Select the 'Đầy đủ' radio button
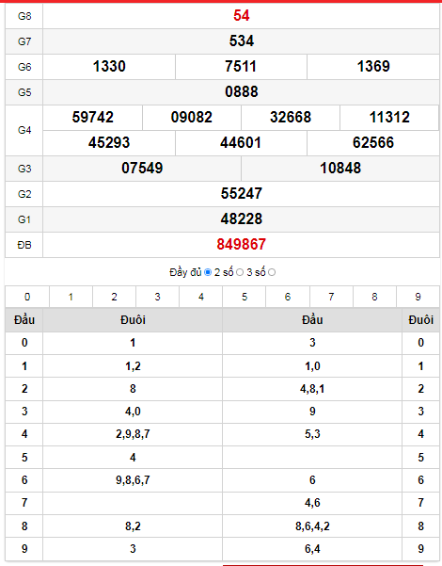442x566 pixels. pos(208,272)
